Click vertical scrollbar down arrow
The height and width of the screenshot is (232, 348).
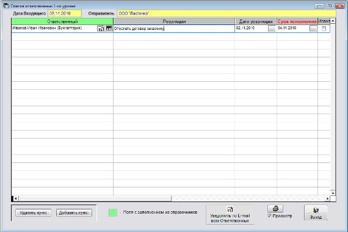333,193
